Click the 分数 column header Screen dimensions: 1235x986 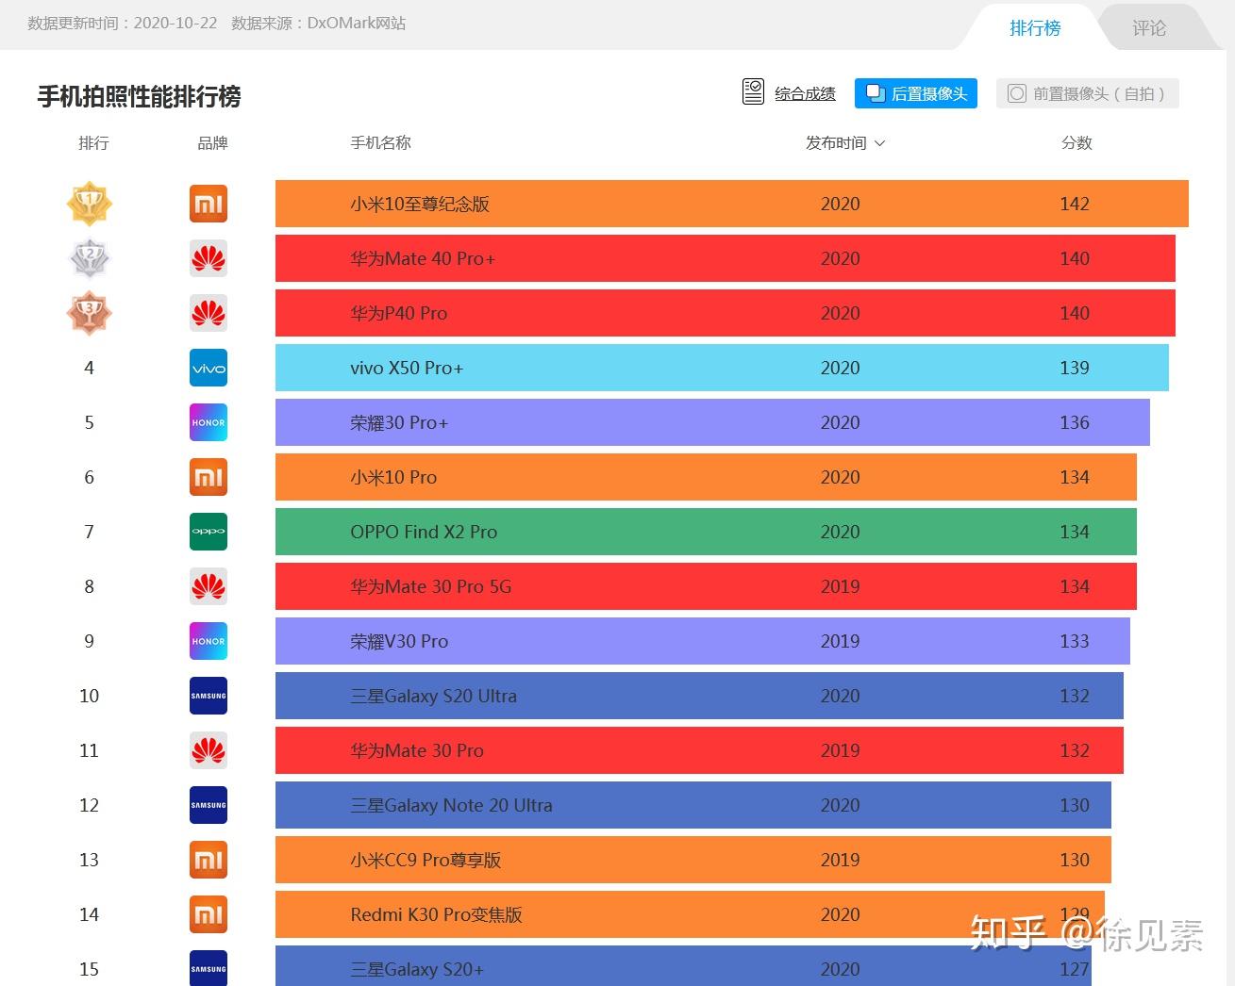(1076, 143)
